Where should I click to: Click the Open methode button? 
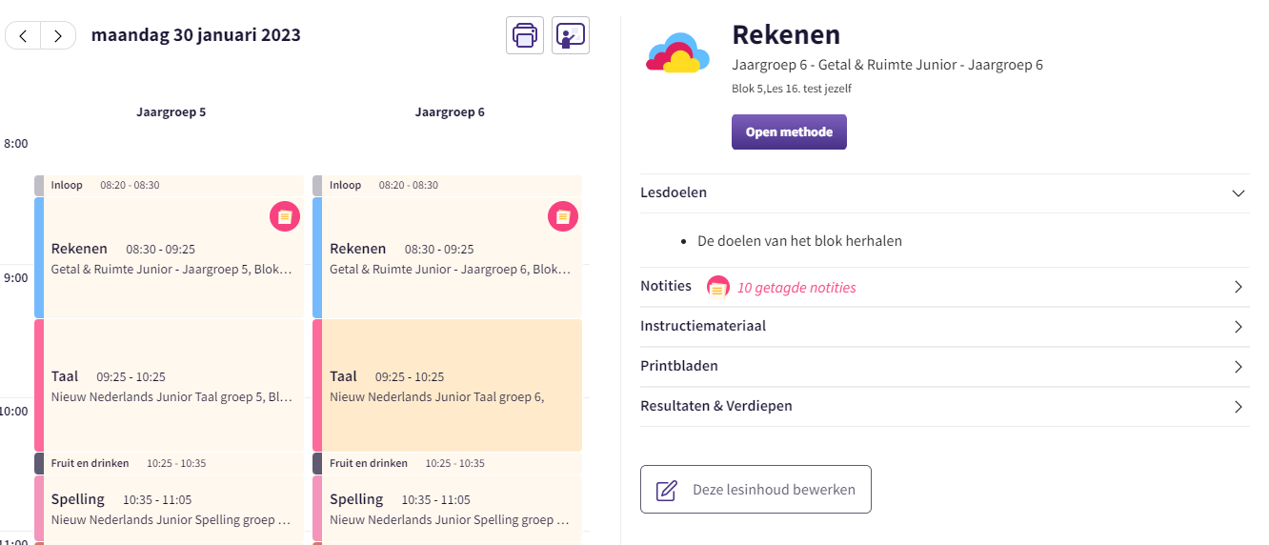[789, 132]
